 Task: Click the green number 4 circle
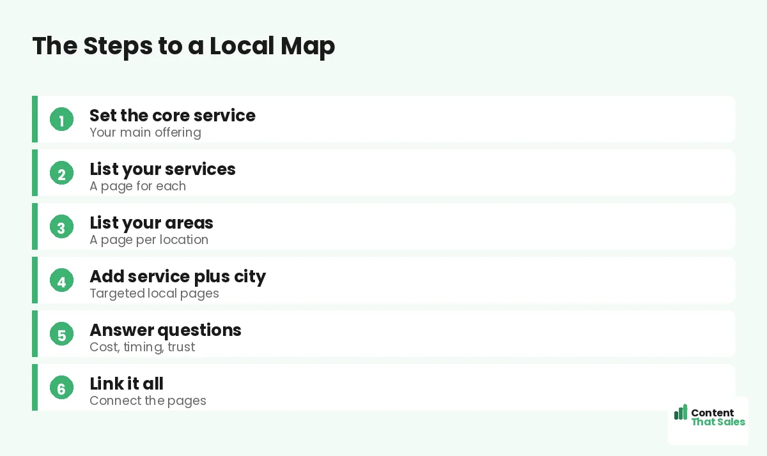click(61, 280)
